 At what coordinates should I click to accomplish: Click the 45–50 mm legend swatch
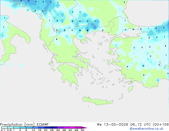point(78,128)
